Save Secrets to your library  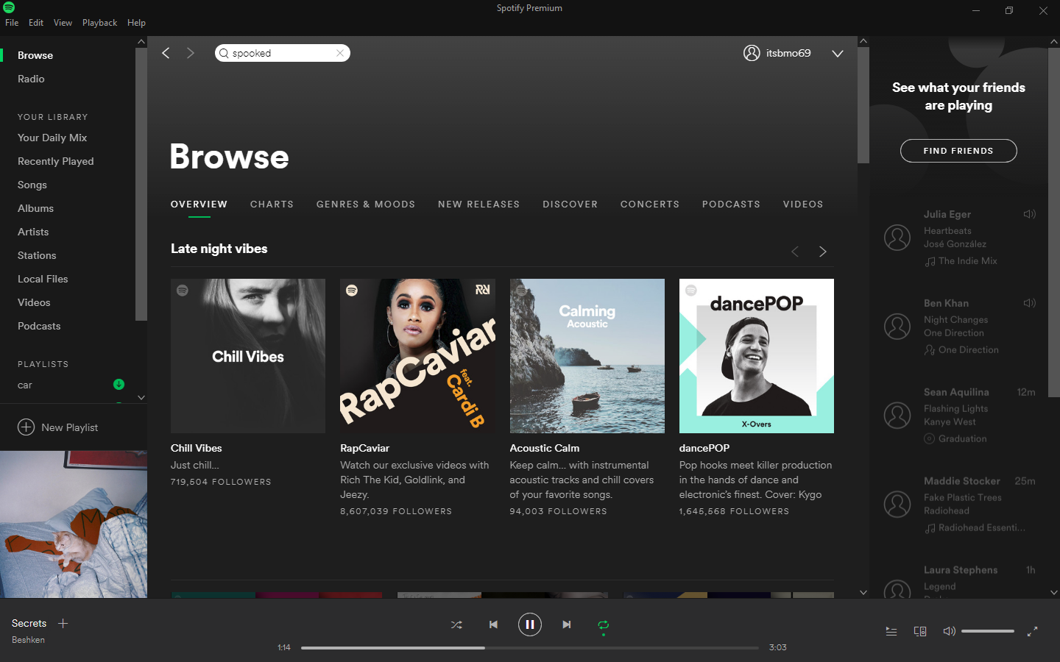click(x=63, y=623)
